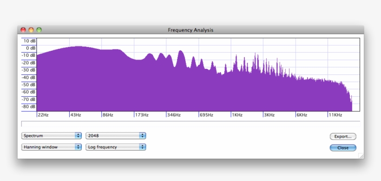This screenshot has height=181, width=381.
Task: Click the 43Hz axis label
Action: [76, 115]
